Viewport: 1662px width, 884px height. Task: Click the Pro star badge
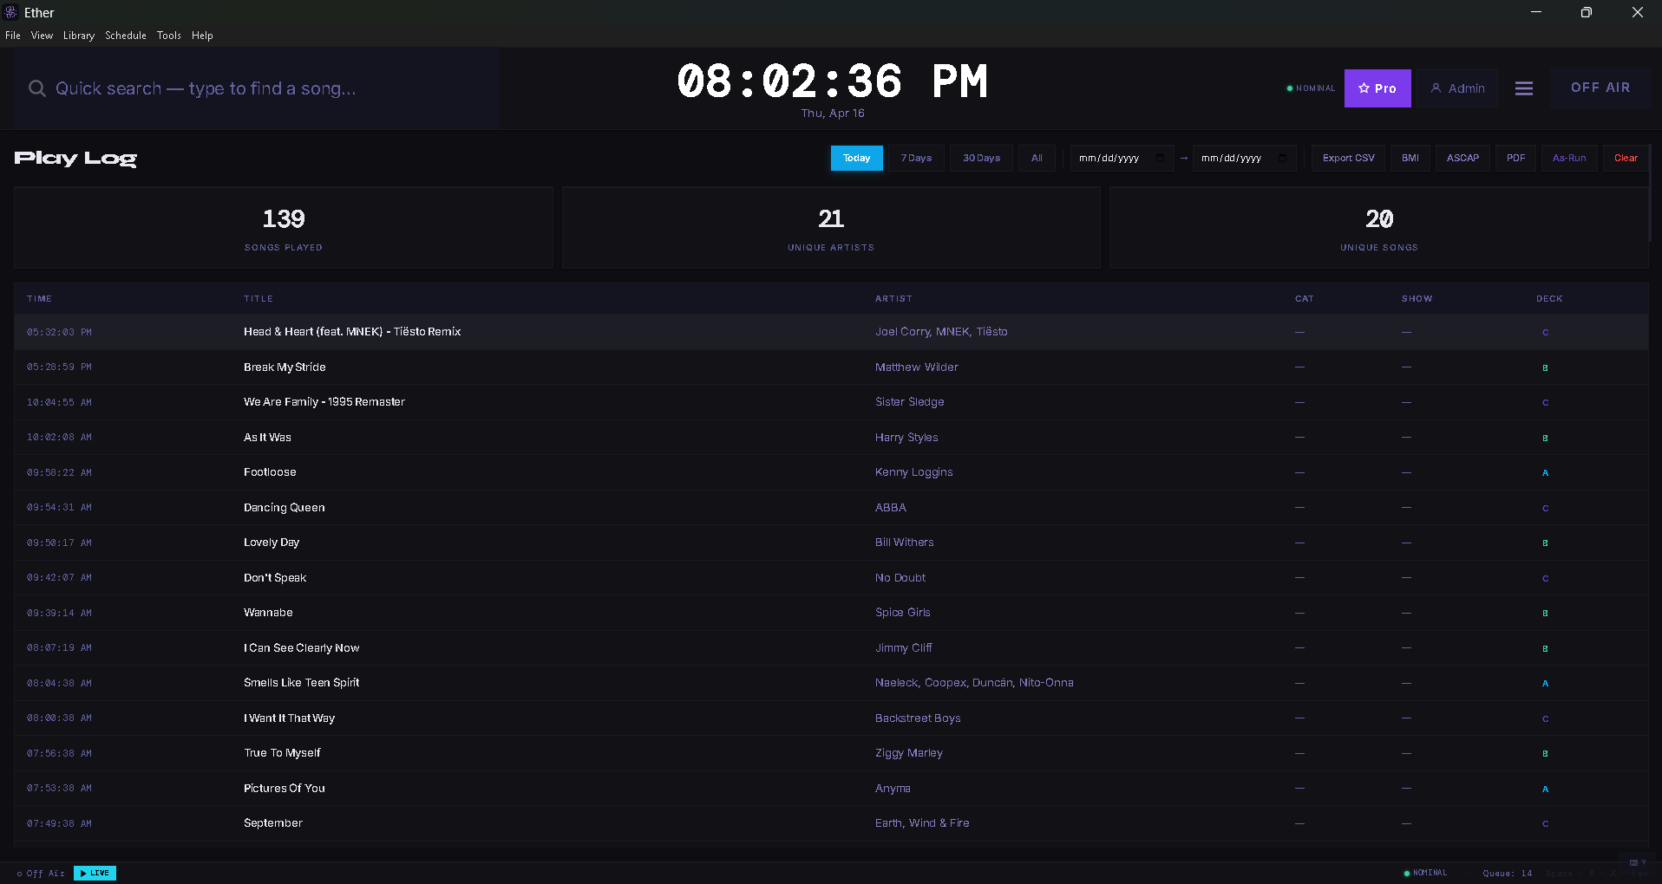click(1377, 88)
